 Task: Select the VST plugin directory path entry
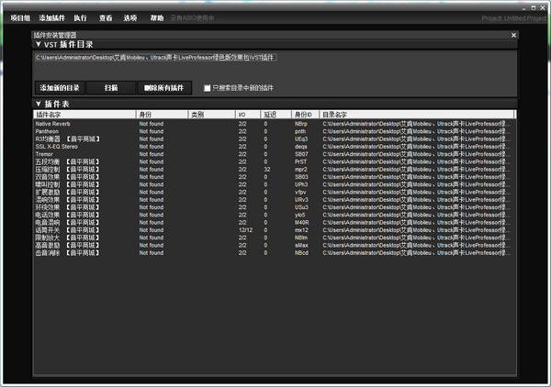(x=154, y=57)
